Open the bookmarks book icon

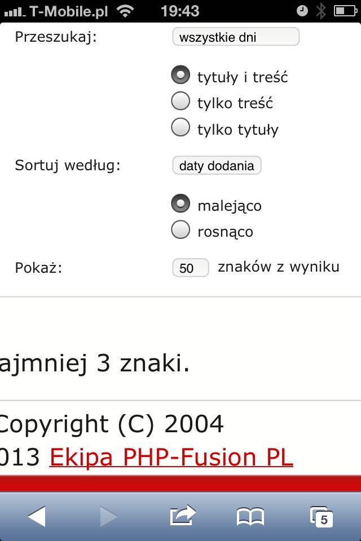coord(250,517)
